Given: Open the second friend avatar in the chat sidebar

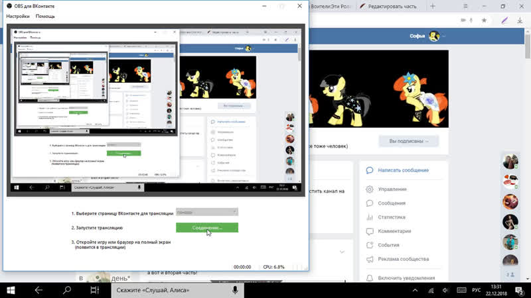Looking at the screenshot, I should 510,181.
